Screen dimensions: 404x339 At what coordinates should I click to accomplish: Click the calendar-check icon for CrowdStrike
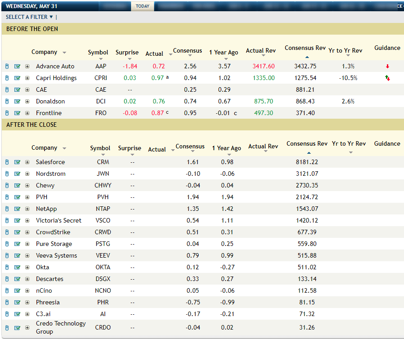point(17,232)
